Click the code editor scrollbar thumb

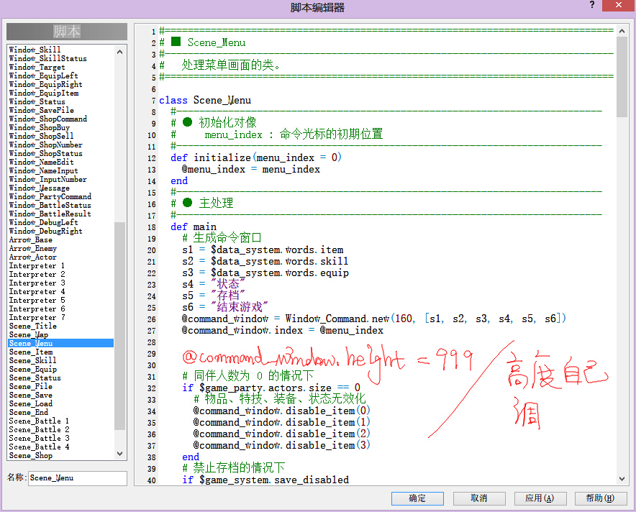coord(622,77)
